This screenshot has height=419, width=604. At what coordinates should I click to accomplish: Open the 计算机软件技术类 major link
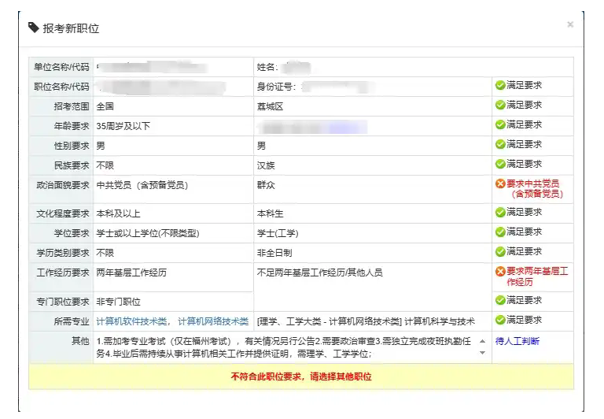coord(132,321)
